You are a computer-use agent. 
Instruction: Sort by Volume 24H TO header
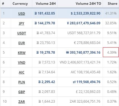point(88,4)
